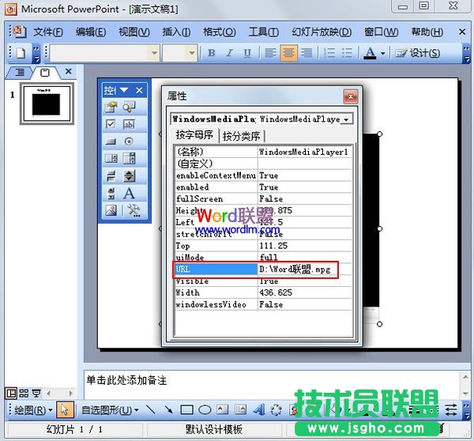Image resolution: width=474 pixels, height=441 pixels.
Task: Switch to the Outline tab in the side pane
Action: tap(20, 73)
